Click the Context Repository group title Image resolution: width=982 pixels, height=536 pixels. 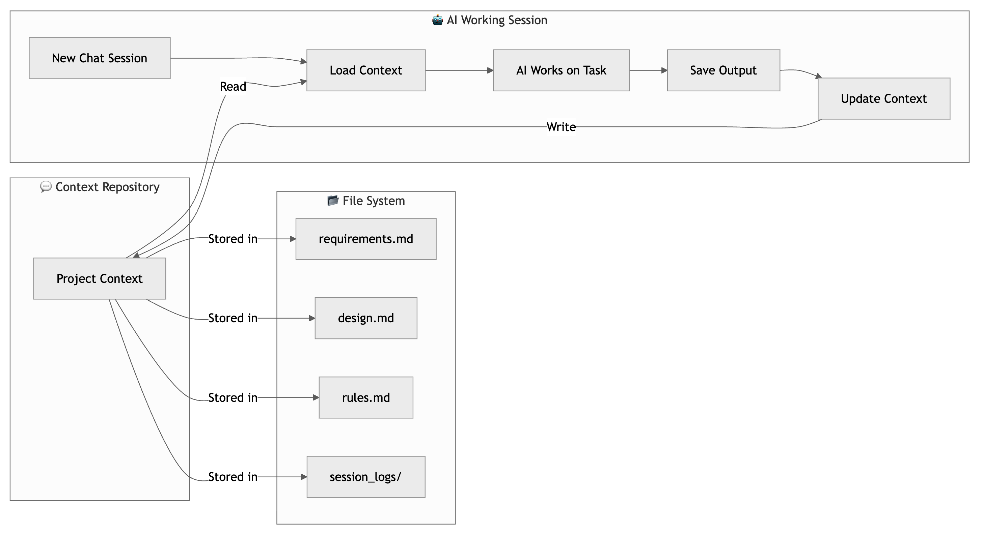tap(107, 187)
